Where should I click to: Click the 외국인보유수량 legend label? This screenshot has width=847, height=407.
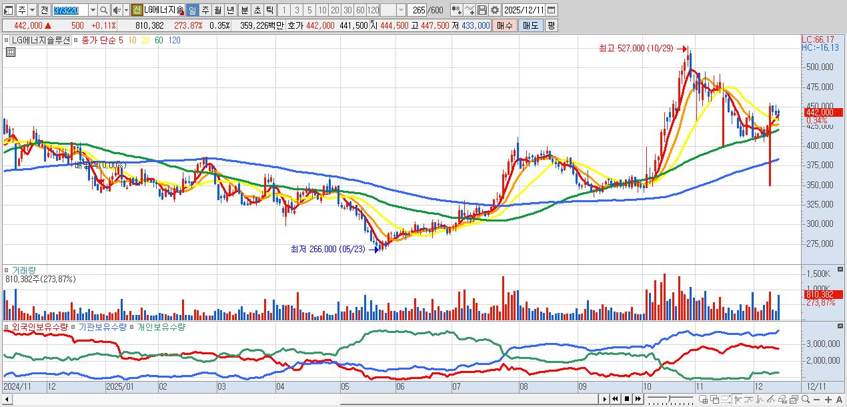tap(40, 328)
